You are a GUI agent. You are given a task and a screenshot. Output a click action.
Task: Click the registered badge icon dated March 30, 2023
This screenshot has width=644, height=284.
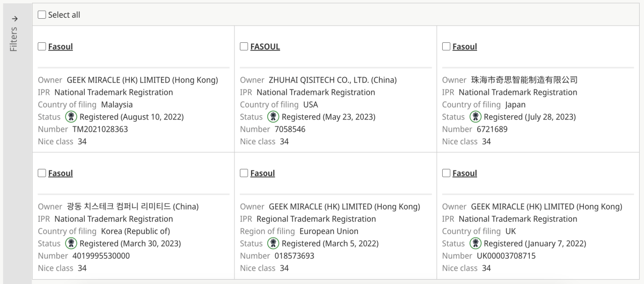[71, 243]
